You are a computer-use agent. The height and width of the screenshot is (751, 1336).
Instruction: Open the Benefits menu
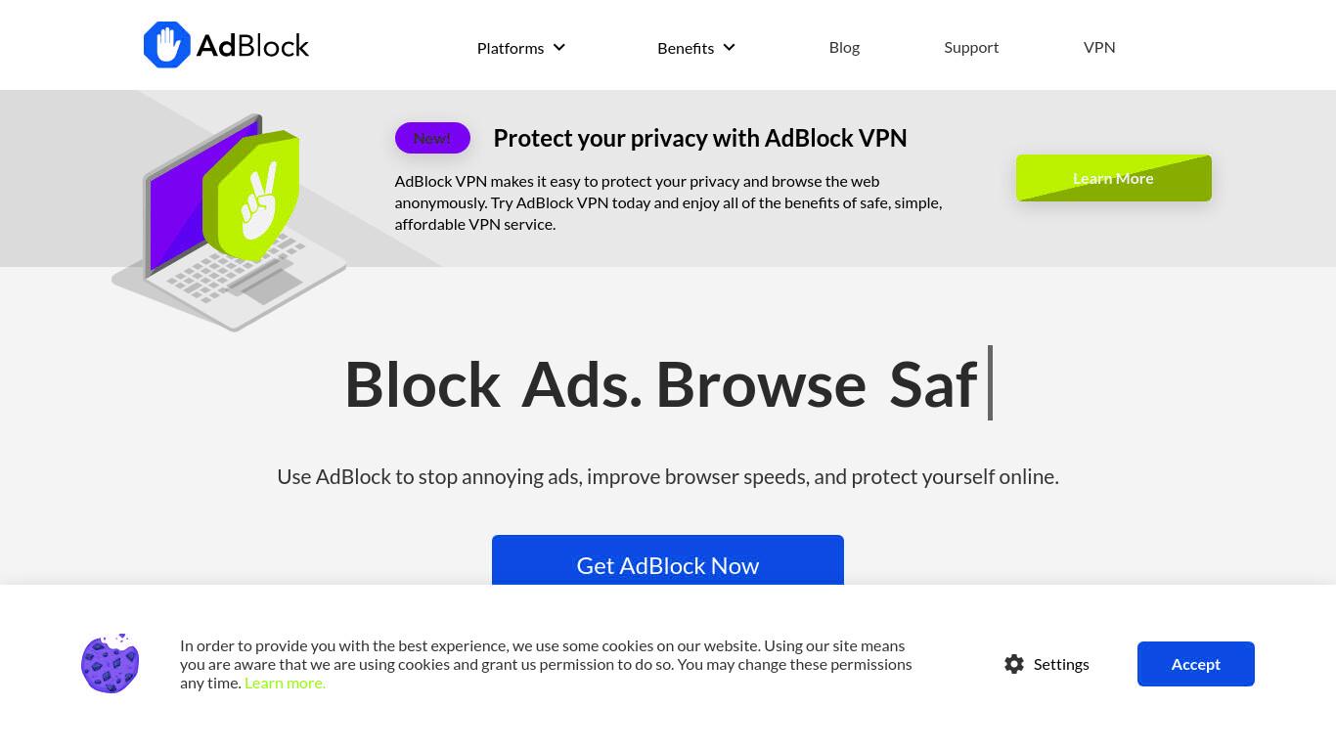(x=686, y=48)
